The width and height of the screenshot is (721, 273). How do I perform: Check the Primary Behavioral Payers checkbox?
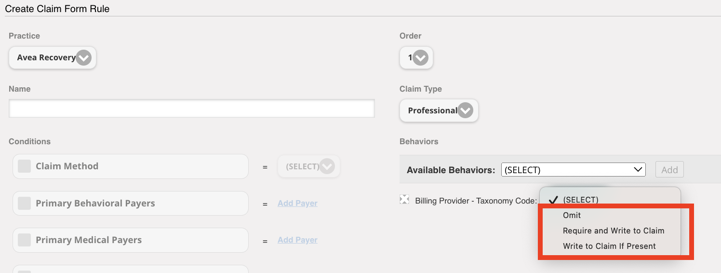[24, 204]
